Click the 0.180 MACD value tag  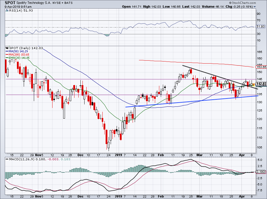point(260,172)
